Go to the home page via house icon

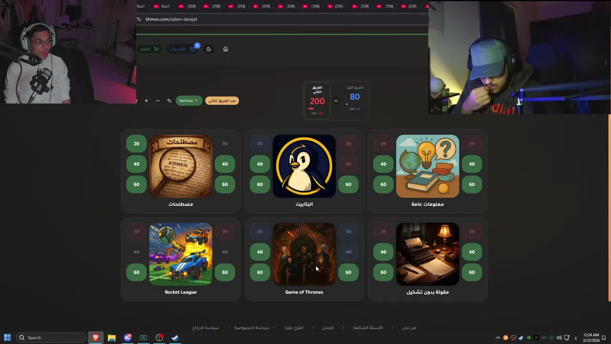225,49
